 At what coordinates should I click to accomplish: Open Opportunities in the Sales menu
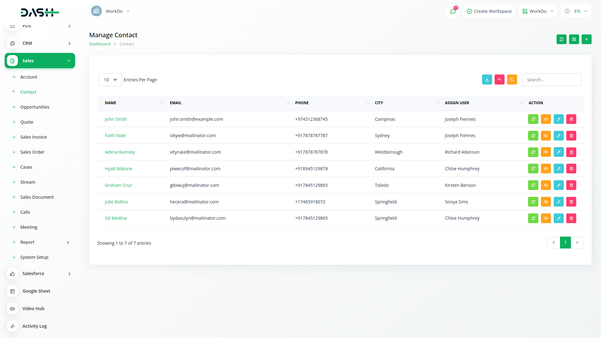click(35, 107)
